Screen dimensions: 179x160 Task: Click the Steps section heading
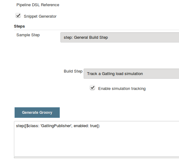click(19, 26)
